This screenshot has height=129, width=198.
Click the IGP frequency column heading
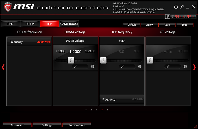coord(122,32)
